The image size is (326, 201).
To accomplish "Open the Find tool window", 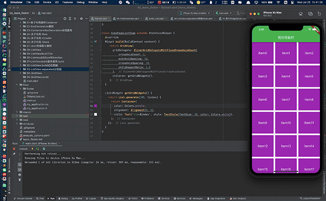I will click(40, 198).
